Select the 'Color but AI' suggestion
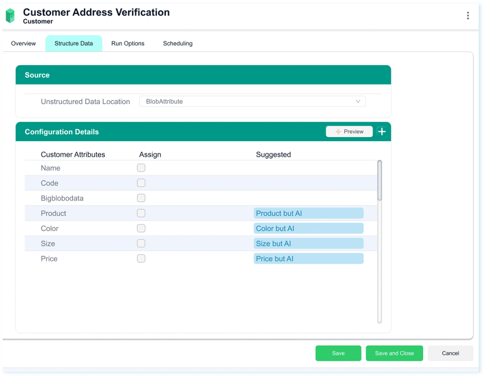 click(x=309, y=228)
